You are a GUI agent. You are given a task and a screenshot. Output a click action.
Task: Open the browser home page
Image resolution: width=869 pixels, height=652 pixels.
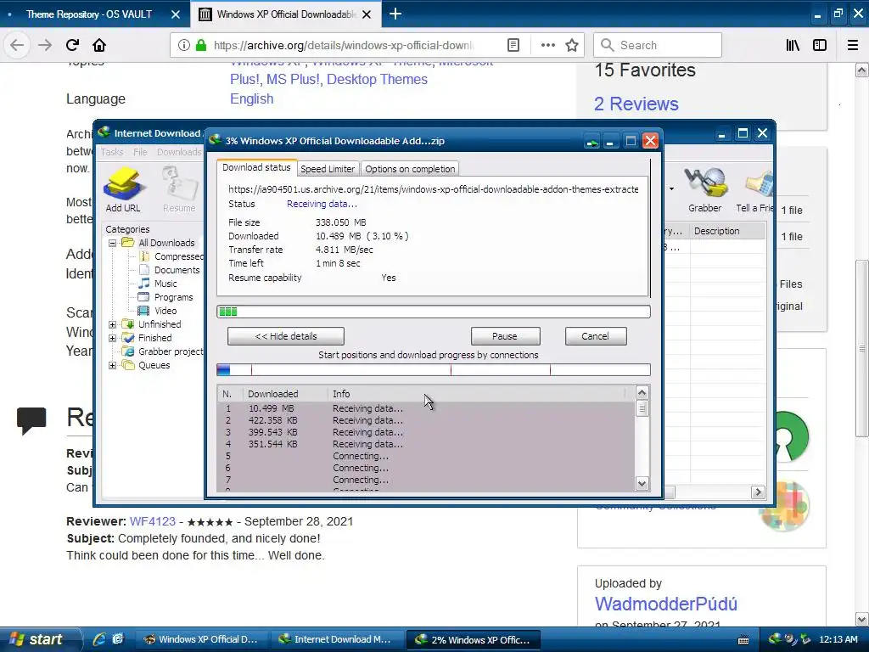[99, 45]
